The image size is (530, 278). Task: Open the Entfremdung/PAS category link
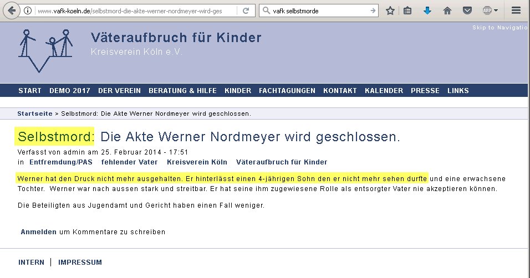coord(61,162)
